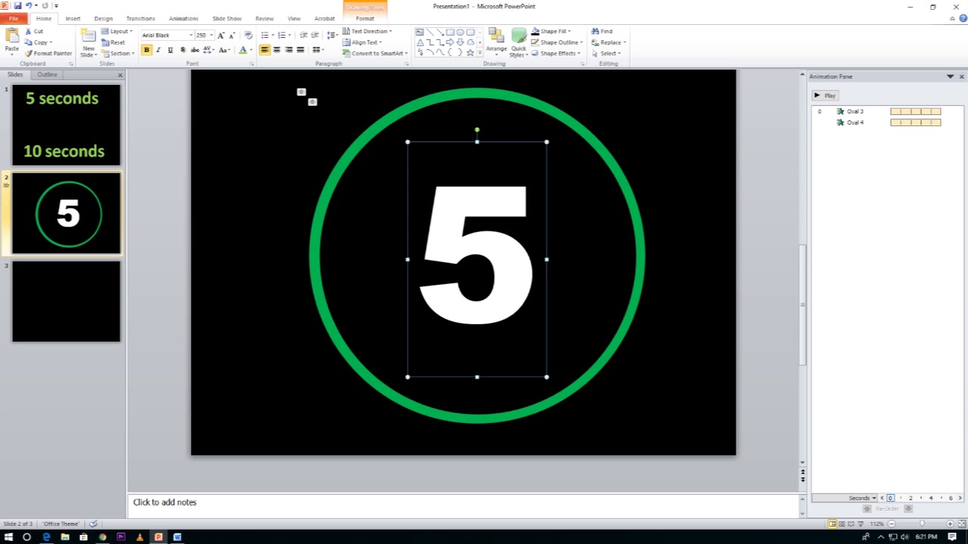Open the font size dropdown
Screen dimensions: 968x544
(211, 36)
